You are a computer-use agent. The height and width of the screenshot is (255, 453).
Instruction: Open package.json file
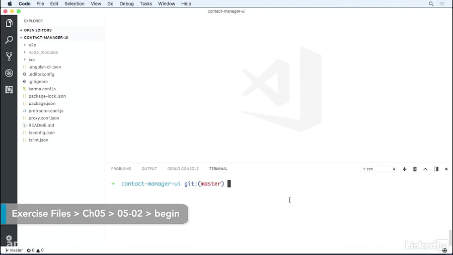(42, 103)
